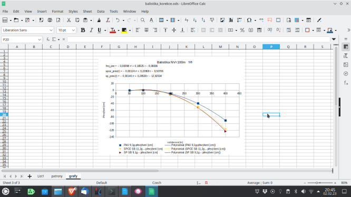Image resolution: width=351 pixels, height=197 pixels.
Task: Click the Cut scissors icon
Action: (x=69, y=20)
